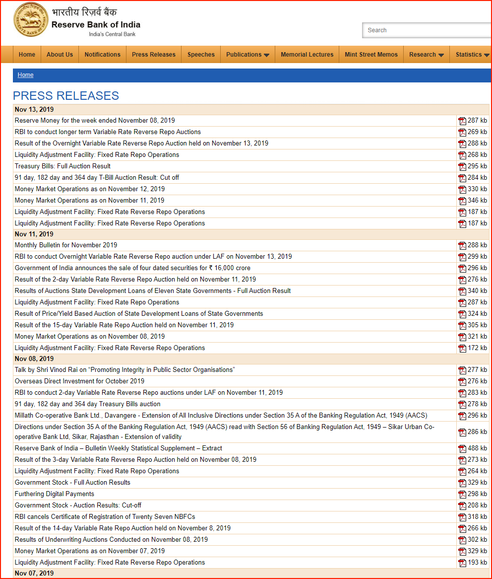The height and width of the screenshot is (579, 492).
Task: Download PDF for Money Market Operations November 11
Action: point(462,201)
